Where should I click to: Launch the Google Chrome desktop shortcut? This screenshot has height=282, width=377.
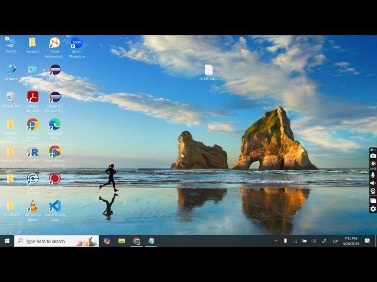[x=33, y=129]
